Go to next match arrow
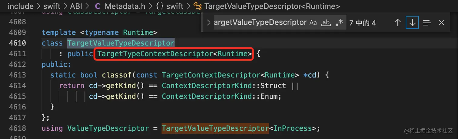Screen dimensions: 458x139 [412, 23]
